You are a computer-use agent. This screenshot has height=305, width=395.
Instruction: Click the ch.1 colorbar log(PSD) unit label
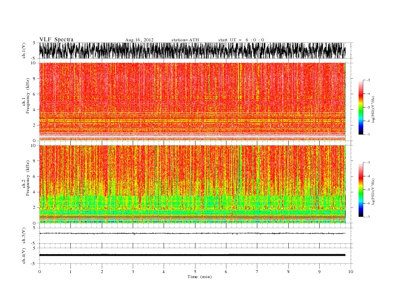click(x=373, y=110)
